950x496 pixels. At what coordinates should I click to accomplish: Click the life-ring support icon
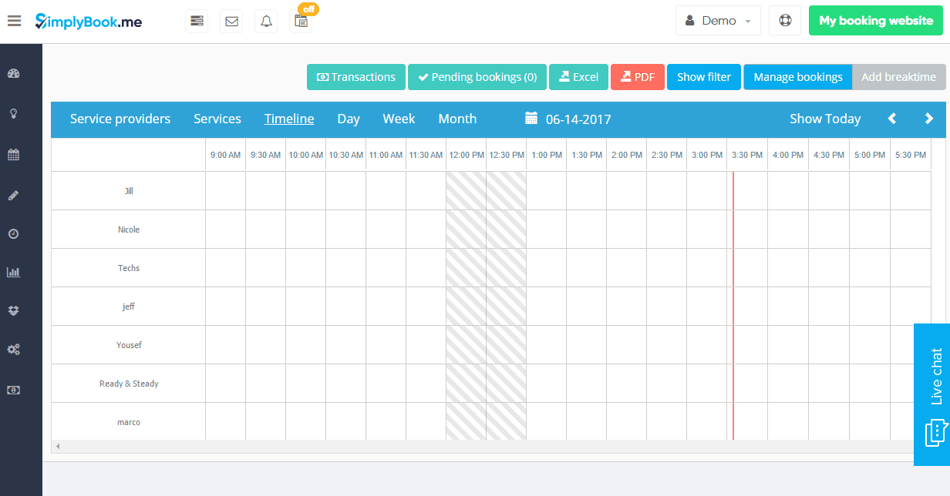pos(784,20)
